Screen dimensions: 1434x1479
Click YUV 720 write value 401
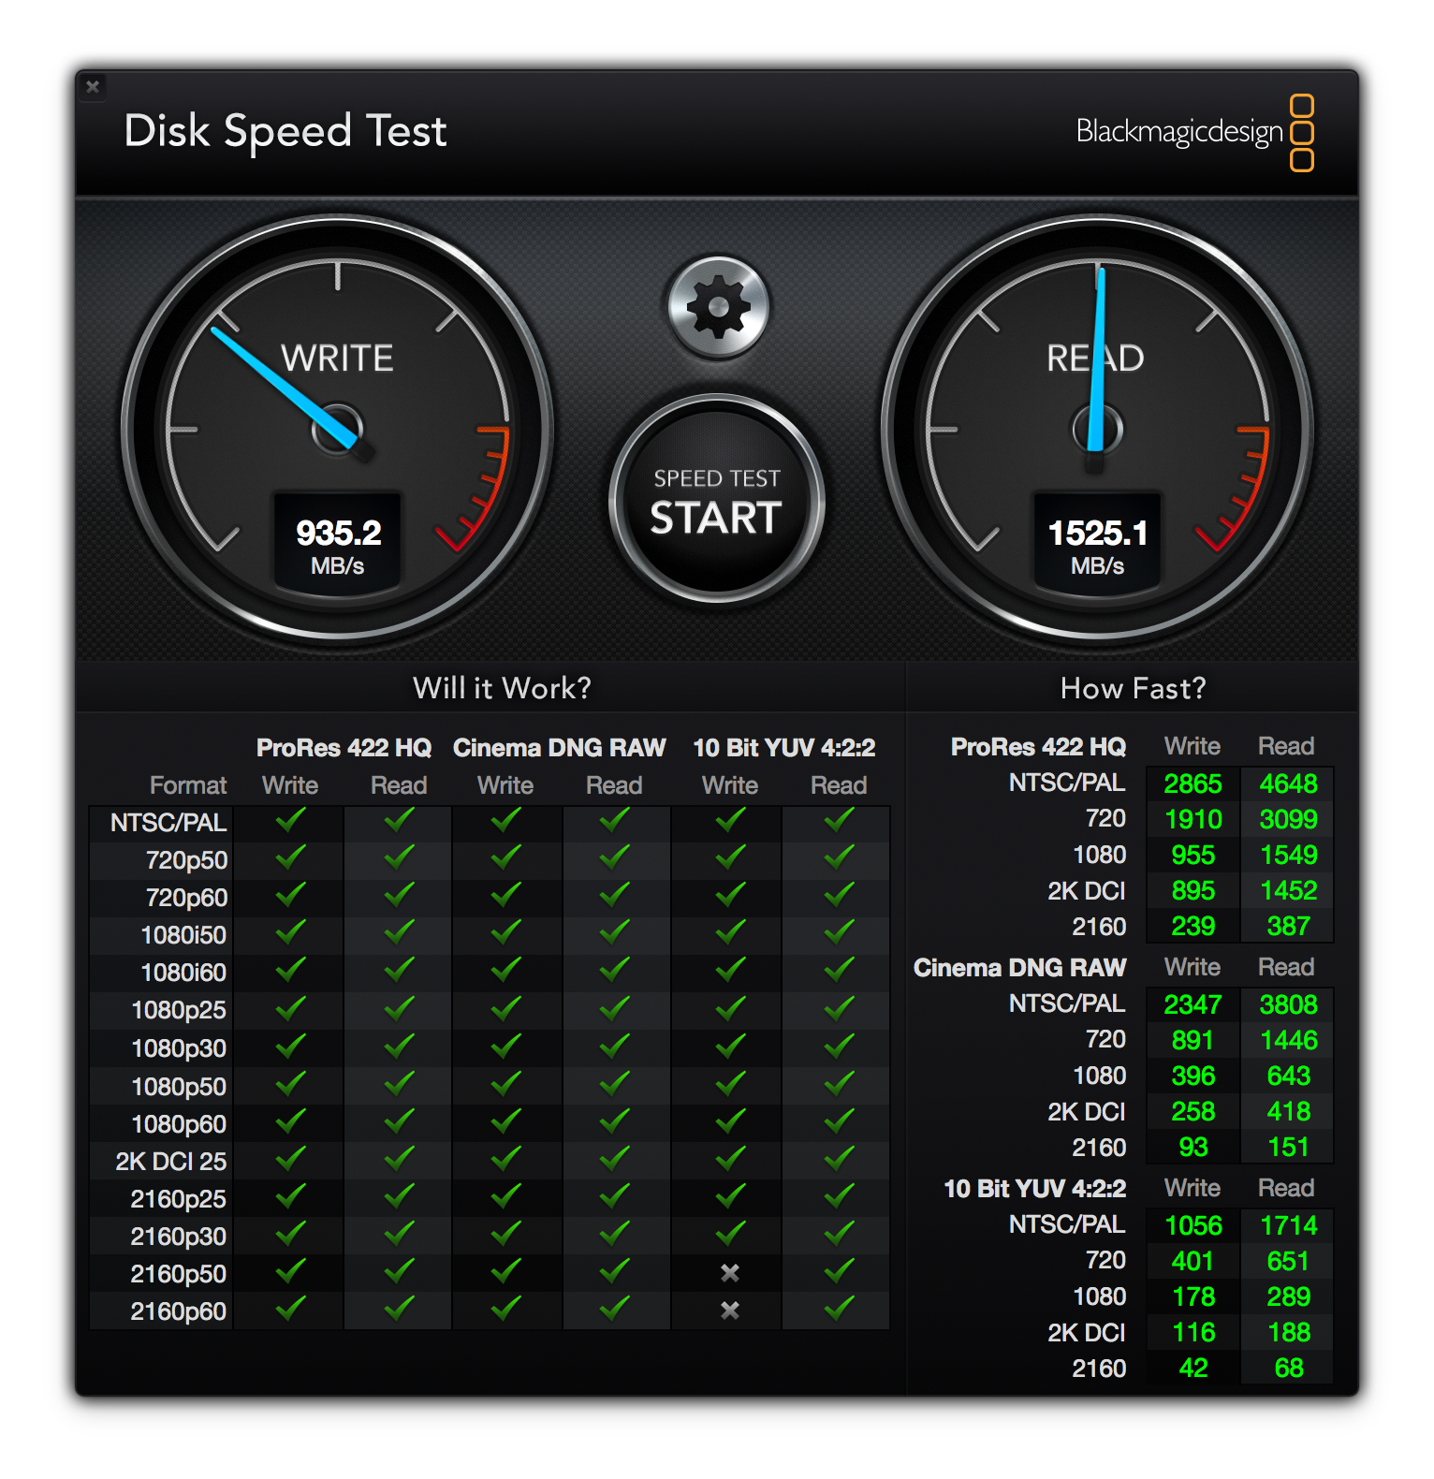coord(1193,1261)
